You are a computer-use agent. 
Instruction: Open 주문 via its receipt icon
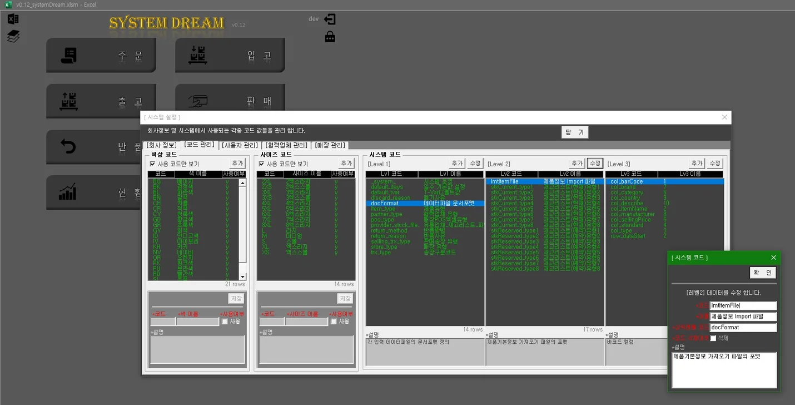(x=68, y=55)
